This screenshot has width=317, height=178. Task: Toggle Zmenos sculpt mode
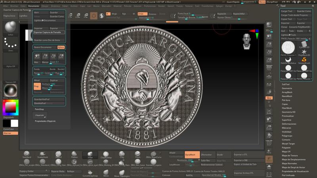(x=153, y=14)
